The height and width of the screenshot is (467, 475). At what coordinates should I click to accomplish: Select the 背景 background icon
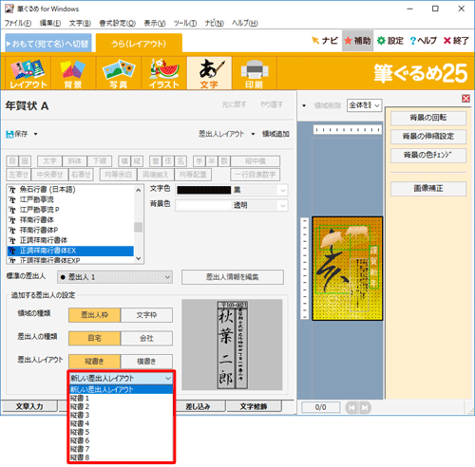73,69
